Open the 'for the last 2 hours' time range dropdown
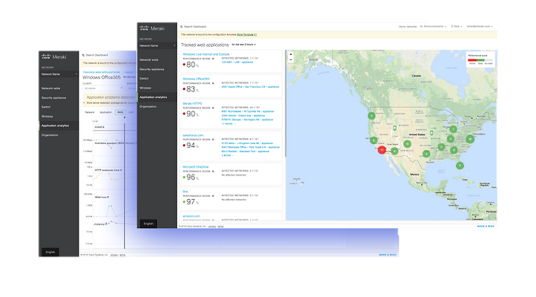Viewport: 536px width, 297px height. 243,45
